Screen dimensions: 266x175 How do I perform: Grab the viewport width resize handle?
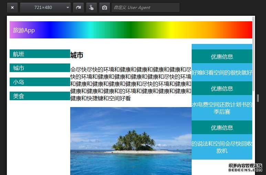coord(258,98)
